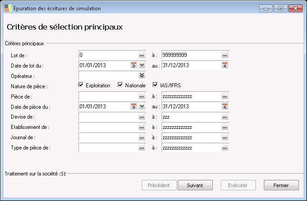The width and height of the screenshot is (307, 201).
Task: Open lookup for 'Lot de' start field
Action: [141, 55]
